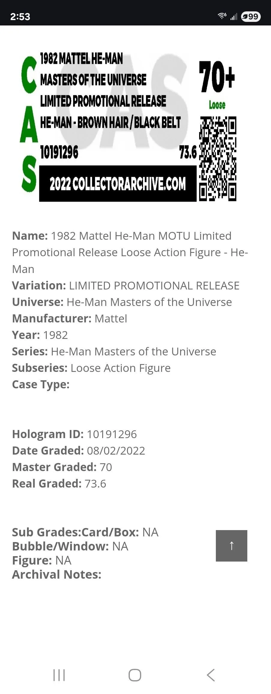Tap the Archival Notes heading

point(57,574)
